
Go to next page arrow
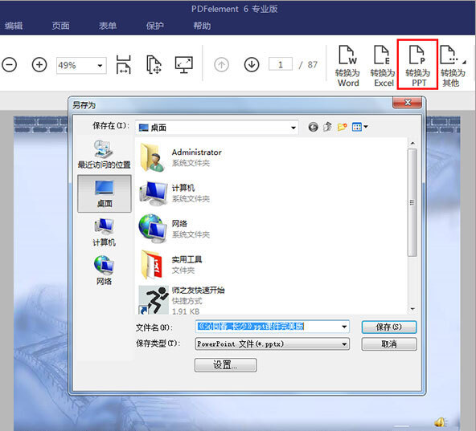click(x=252, y=65)
